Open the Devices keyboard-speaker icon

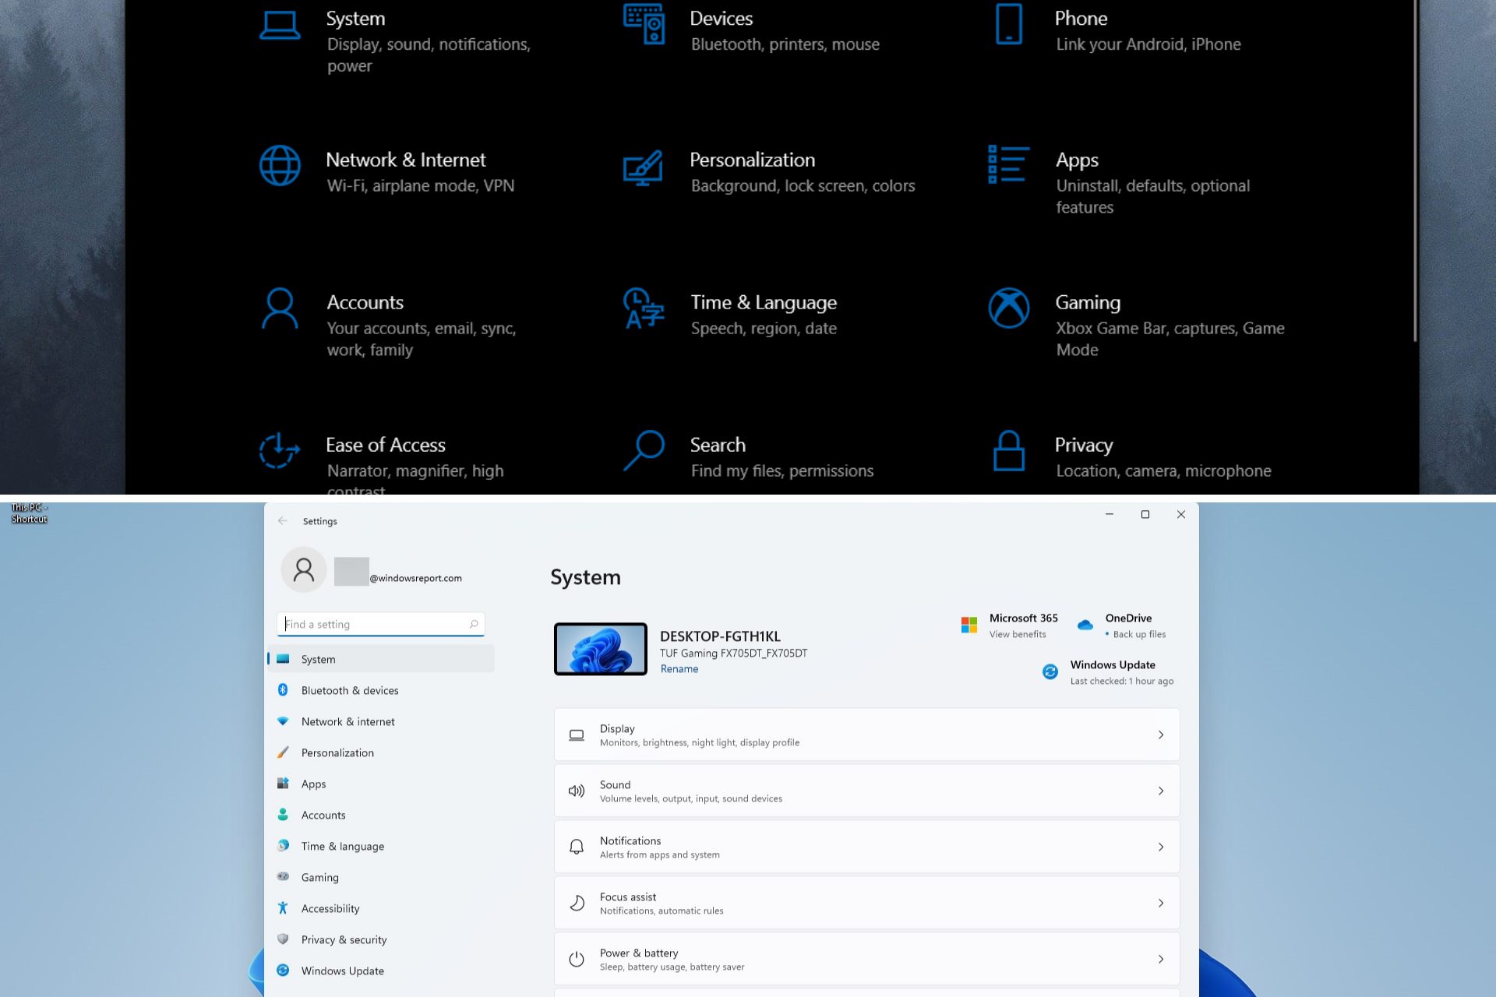click(x=644, y=24)
